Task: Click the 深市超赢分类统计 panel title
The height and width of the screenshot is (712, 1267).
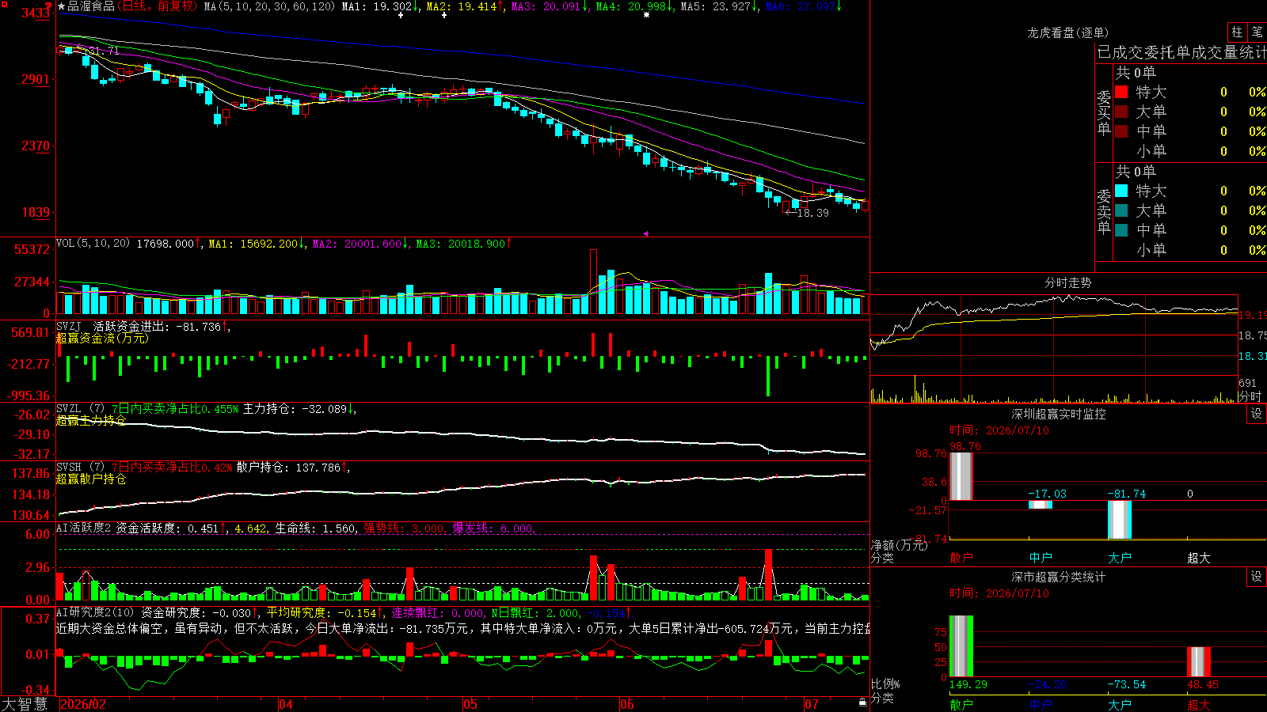Action: [1059, 577]
